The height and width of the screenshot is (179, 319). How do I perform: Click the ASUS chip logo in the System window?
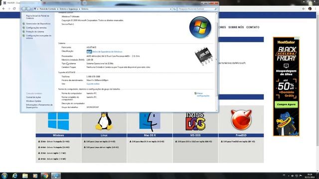pyautogui.click(x=204, y=56)
